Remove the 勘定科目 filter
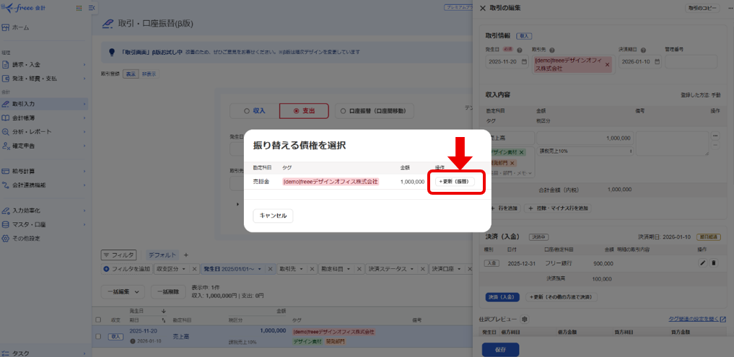This screenshot has width=734, height=357. coord(359,269)
